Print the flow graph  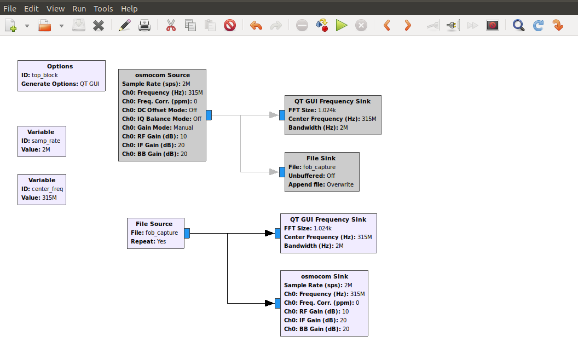tap(144, 25)
